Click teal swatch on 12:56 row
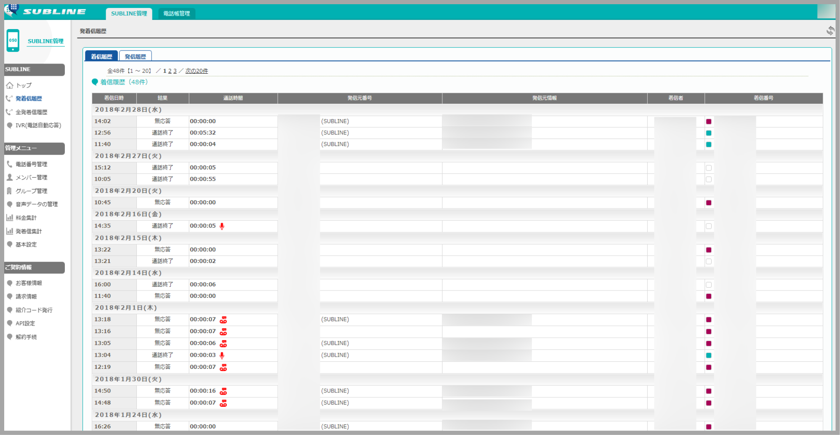The height and width of the screenshot is (435, 840). click(709, 133)
